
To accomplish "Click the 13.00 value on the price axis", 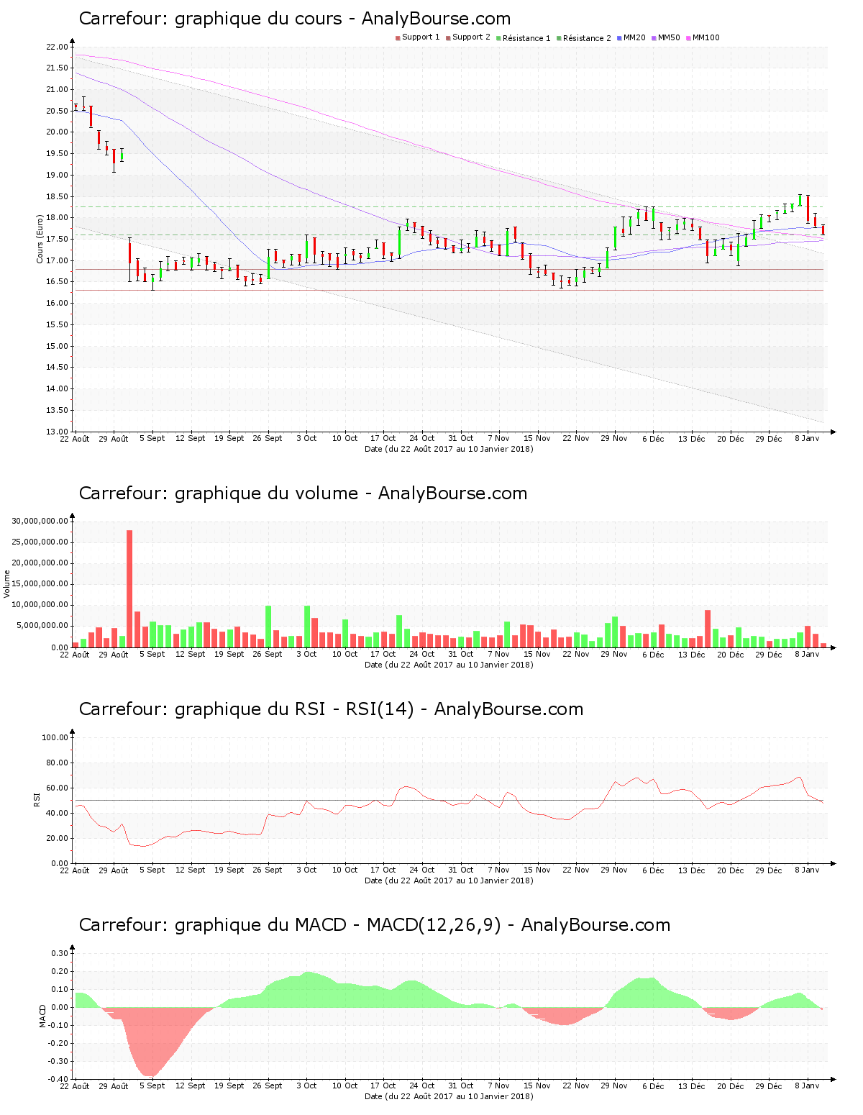I will click(57, 432).
